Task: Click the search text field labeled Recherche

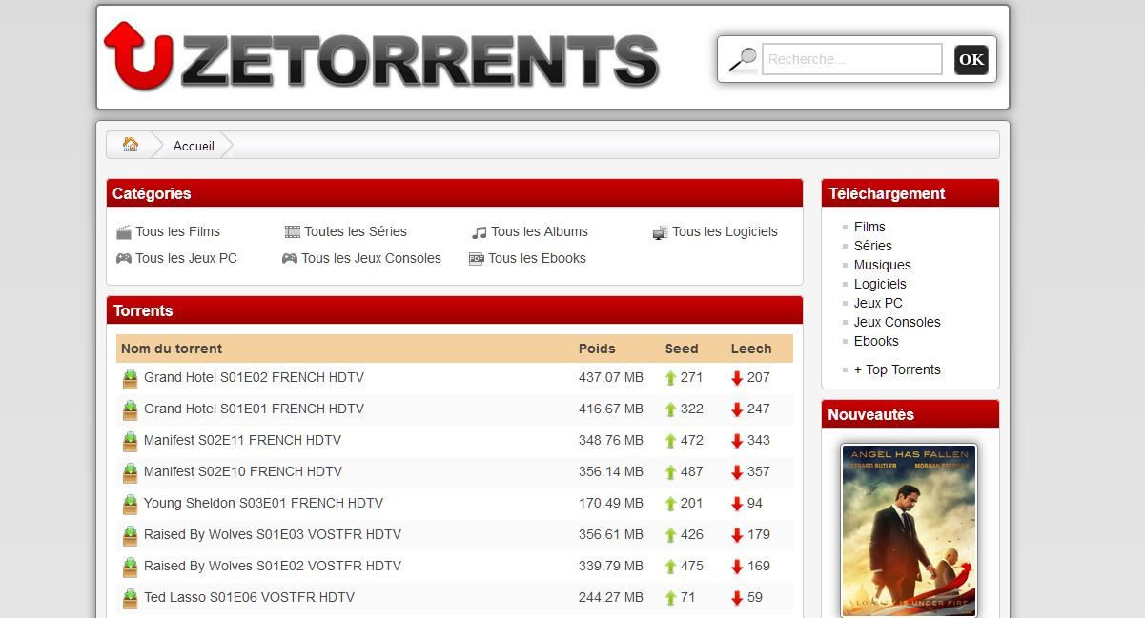Action: pos(850,59)
